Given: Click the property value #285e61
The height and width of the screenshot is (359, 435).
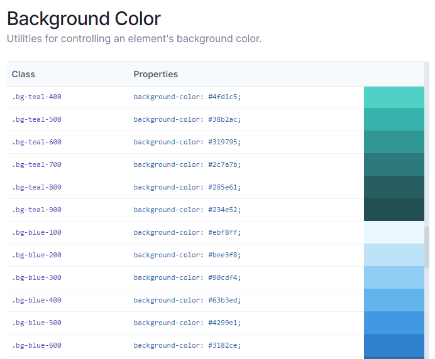Looking at the screenshot, I should [224, 187].
